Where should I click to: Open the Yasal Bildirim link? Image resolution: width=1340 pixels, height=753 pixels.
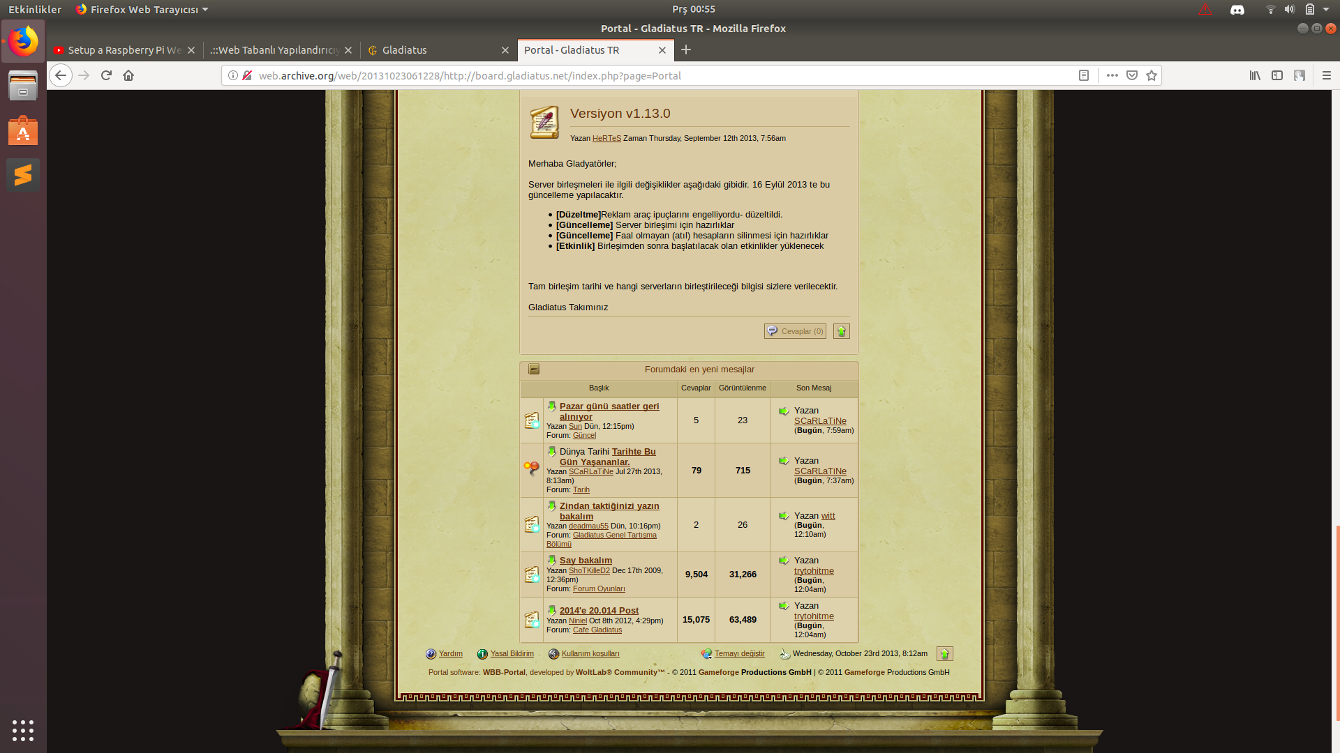(x=512, y=653)
